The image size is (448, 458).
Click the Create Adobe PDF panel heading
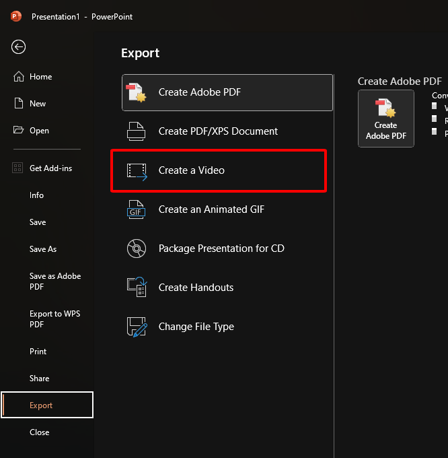click(x=400, y=81)
